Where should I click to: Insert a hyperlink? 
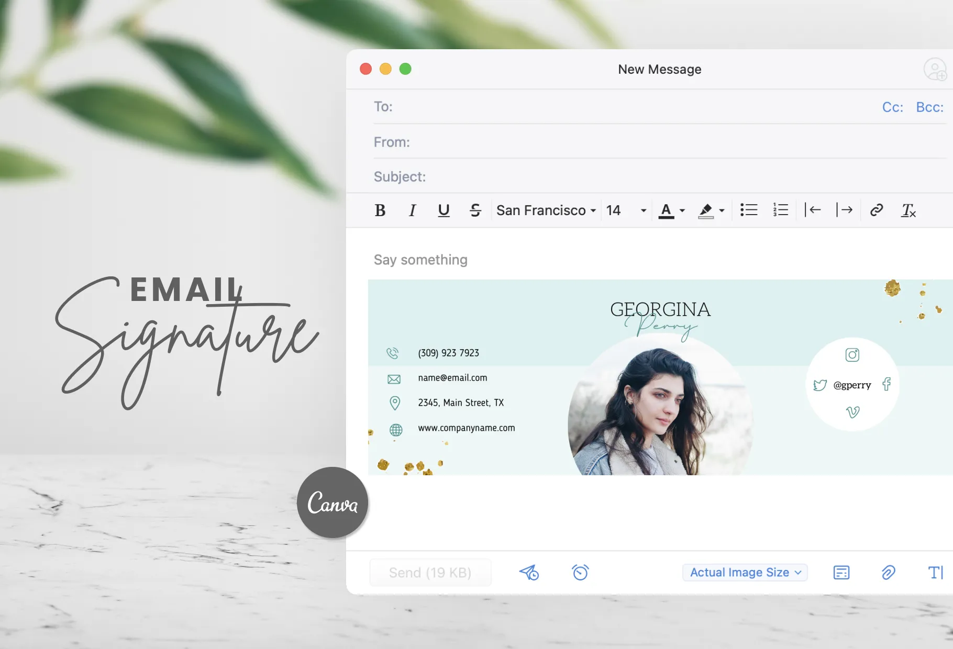point(876,210)
